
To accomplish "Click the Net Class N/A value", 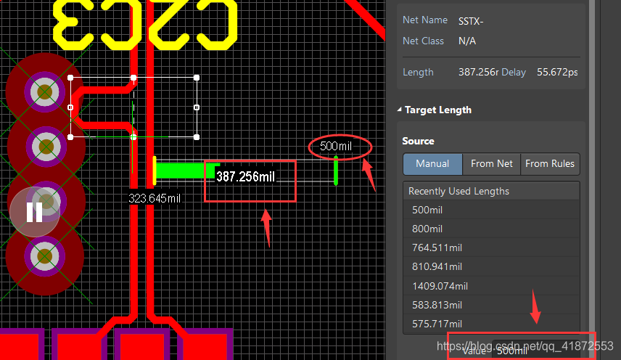I will pyautogui.click(x=467, y=41).
